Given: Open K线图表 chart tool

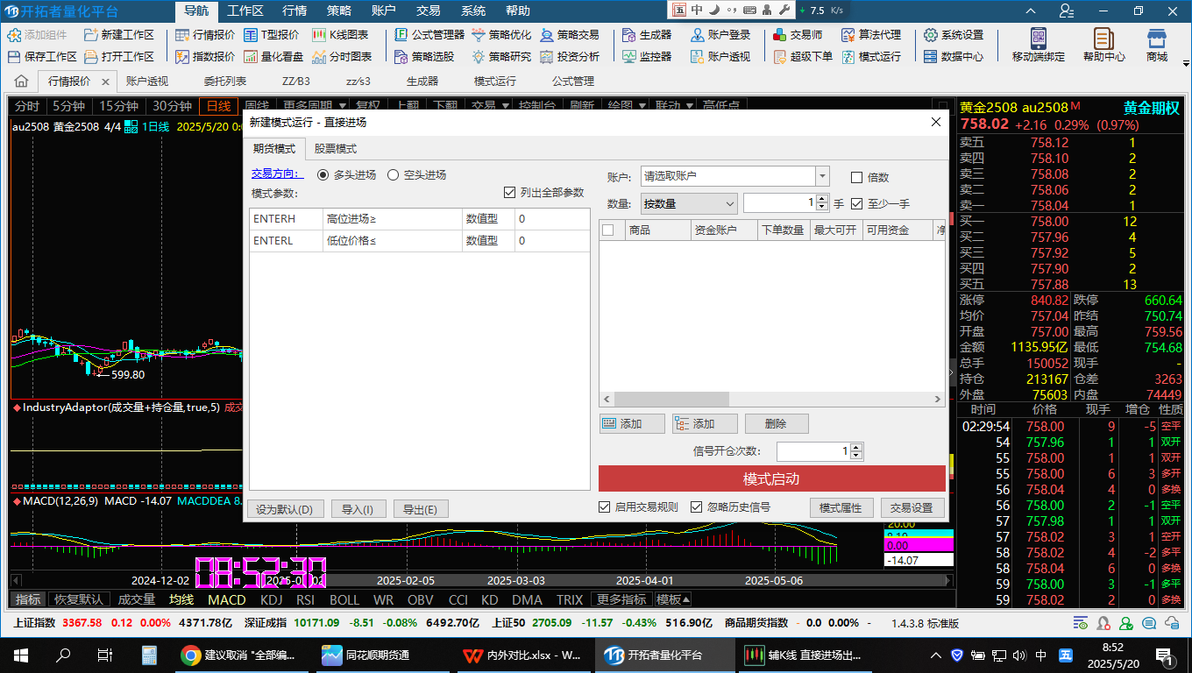Looking at the screenshot, I should pos(340,35).
